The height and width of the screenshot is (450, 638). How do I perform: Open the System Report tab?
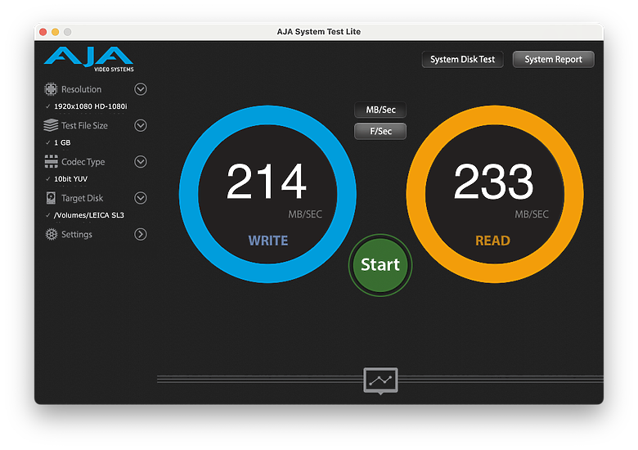(x=554, y=60)
